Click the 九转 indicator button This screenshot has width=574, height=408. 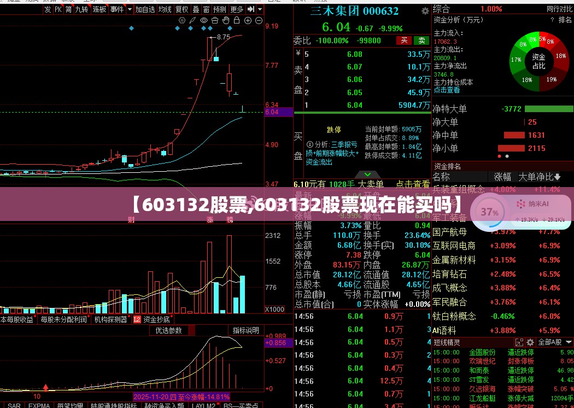click(81, 9)
